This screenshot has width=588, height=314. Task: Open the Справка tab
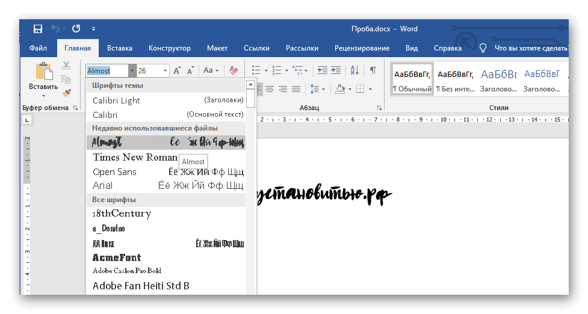(447, 48)
